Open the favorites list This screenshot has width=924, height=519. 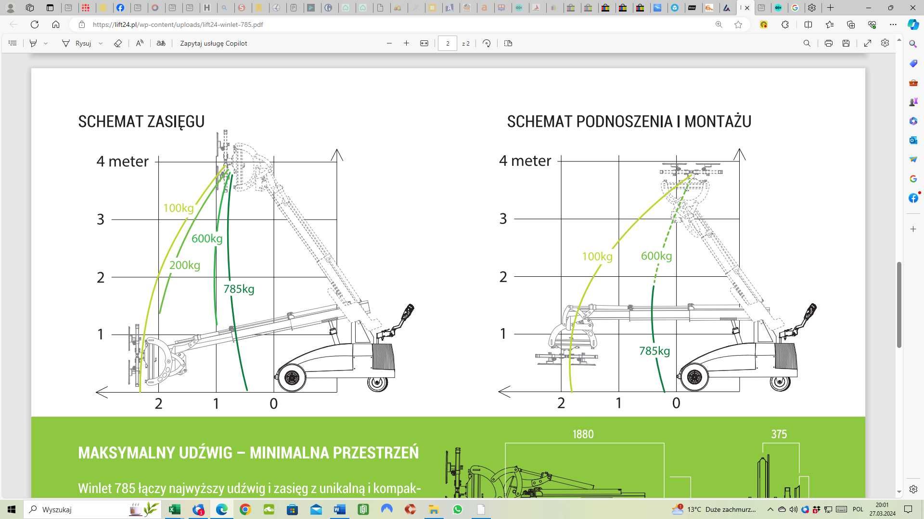(830, 25)
